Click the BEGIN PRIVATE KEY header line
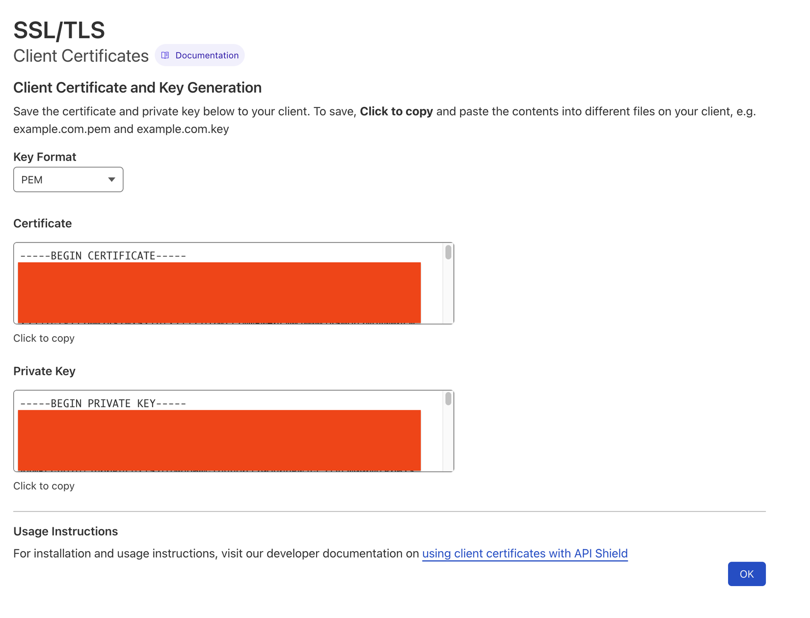This screenshot has width=810, height=618. 103,403
